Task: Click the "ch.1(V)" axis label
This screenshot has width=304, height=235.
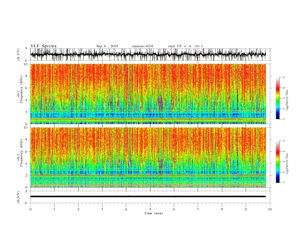Action: point(18,55)
